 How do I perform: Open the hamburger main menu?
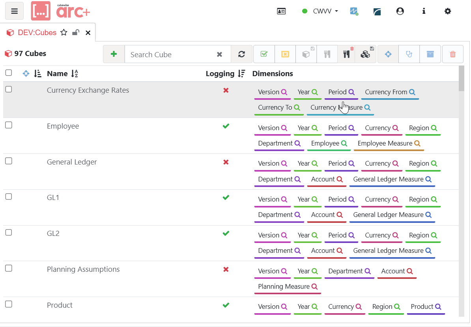click(14, 11)
